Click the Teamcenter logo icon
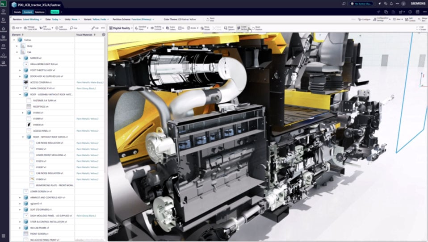The image size is (428, 242). click(x=3, y=4)
